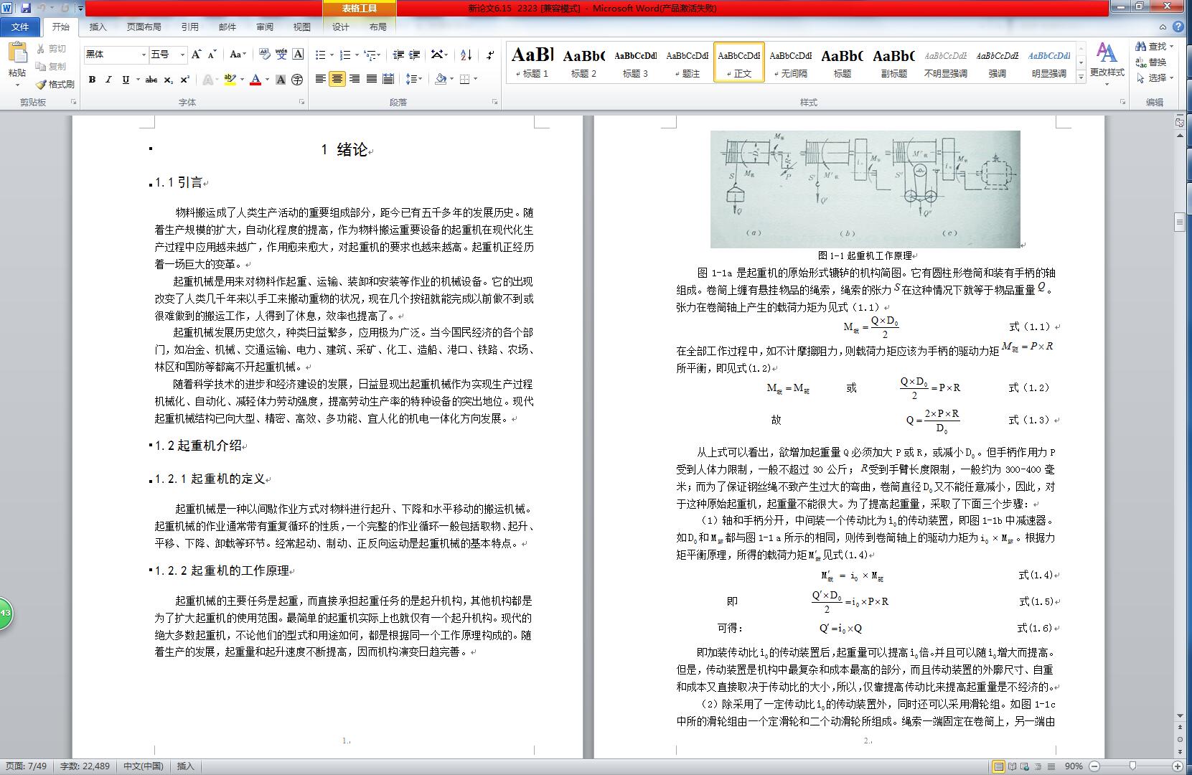Toggle Underline formatting

[126, 80]
